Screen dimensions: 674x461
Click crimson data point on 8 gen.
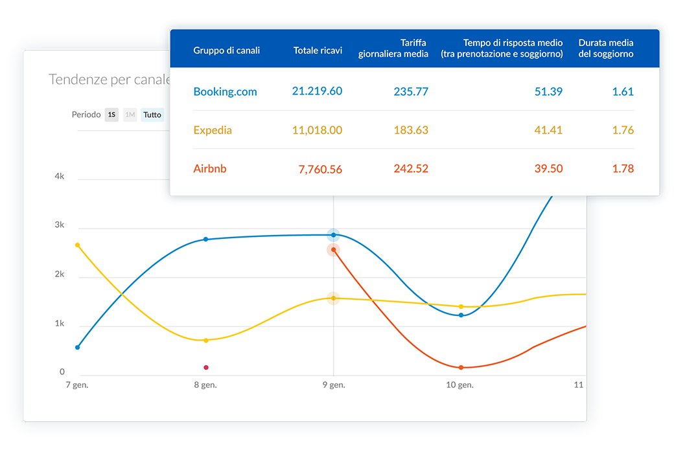click(206, 367)
